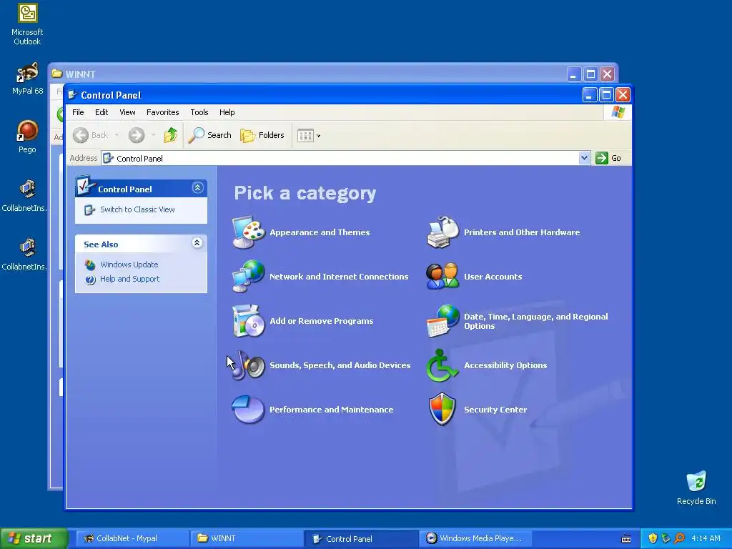The height and width of the screenshot is (549, 732).
Task: Open the Sounds, Speech, and Audio Devices icon
Action: 249,365
